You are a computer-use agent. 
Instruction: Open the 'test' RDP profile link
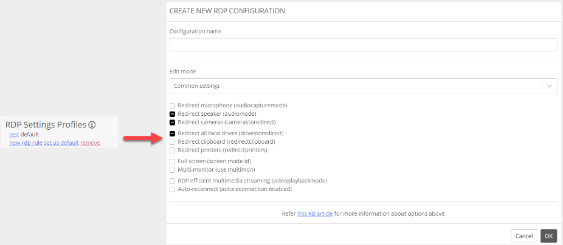14,134
